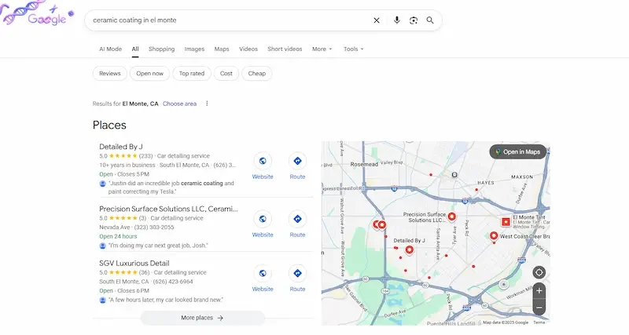The image size is (629, 335).
Task: Open Precision Surface Solutions LLC listing
Action: [x=168, y=209]
